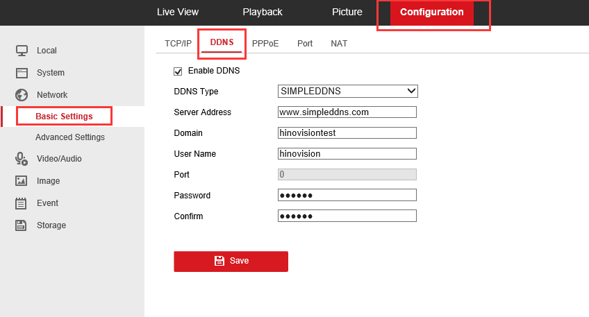Uncheck the Enable DDNS checkbox
This screenshot has width=589, height=317.
(178, 71)
